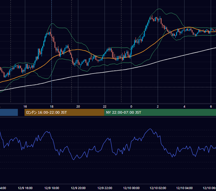This screenshot has height=191, width=216.
Task: Click the "18" hour label on the price chart axis
Action: click(52, 107)
